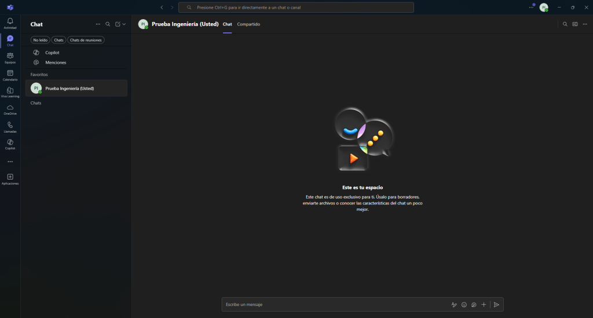Click the send message arrow
The height and width of the screenshot is (318, 593).
pyautogui.click(x=496, y=305)
